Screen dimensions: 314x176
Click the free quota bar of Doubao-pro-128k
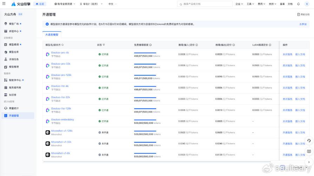pyautogui.click(x=145, y=75)
